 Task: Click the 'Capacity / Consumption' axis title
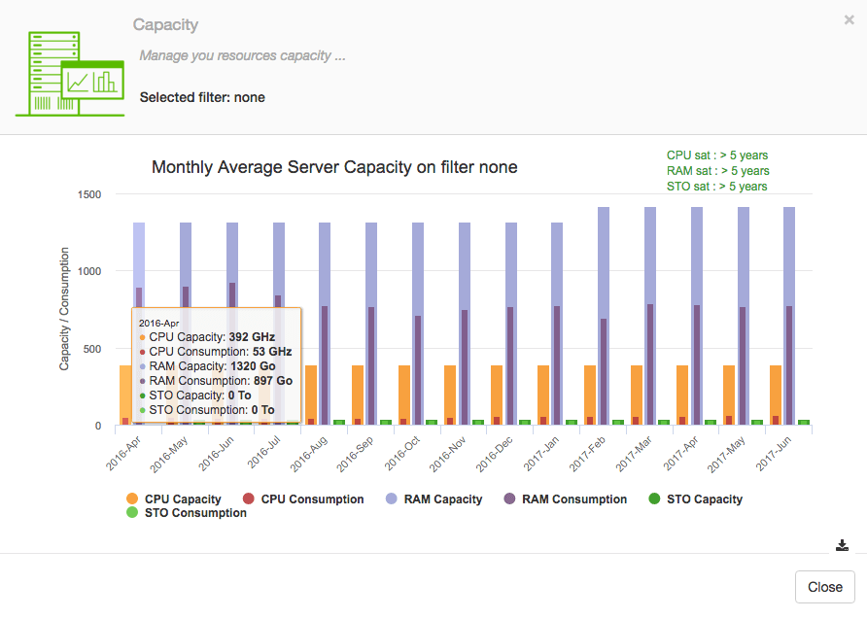(64, 308)
